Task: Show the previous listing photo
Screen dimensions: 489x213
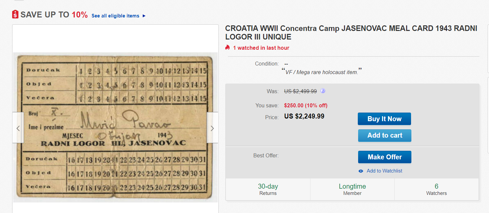Action: (18, 128)
